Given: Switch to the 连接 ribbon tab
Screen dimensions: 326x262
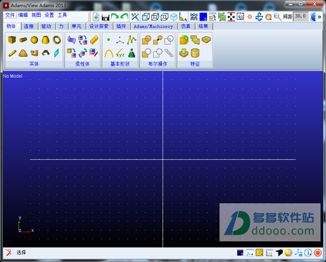Looking at the screenshot, I should click(29, 26).
